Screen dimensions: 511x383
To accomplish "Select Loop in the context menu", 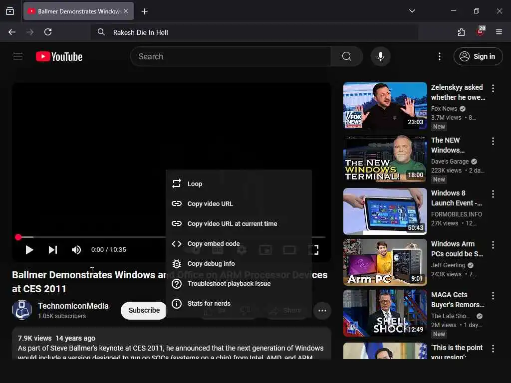I will [x=239, y=184].
